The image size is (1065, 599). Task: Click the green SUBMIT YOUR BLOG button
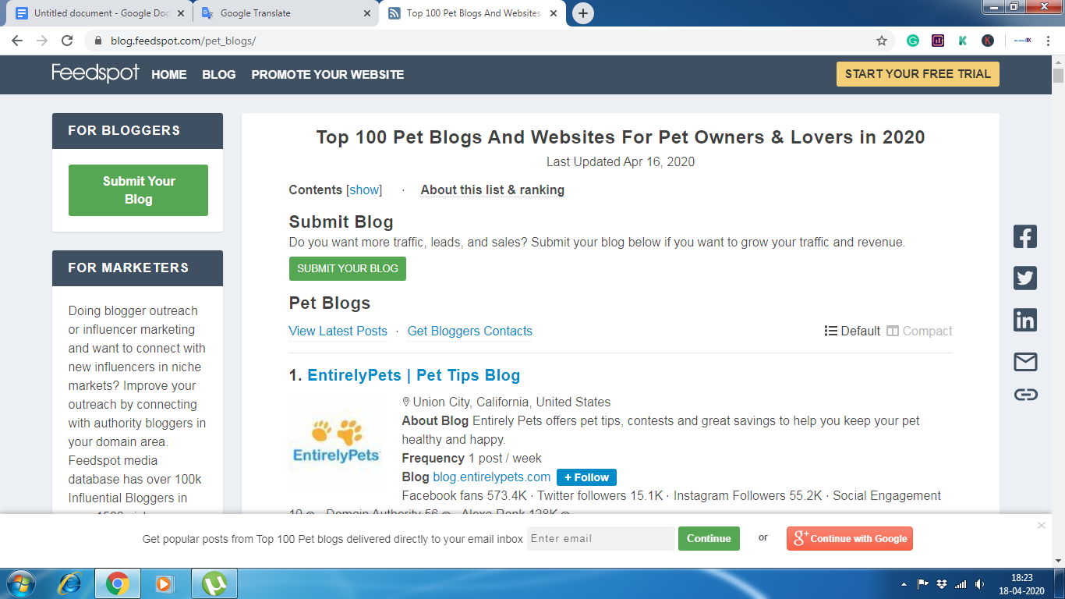348,268
